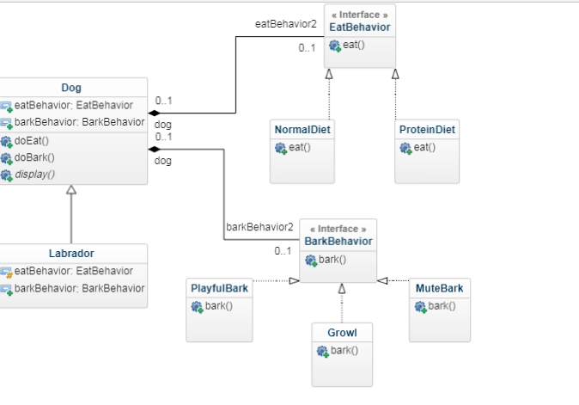Click the barkBehavior attribute icon in Labrador
The height and width of the screenshot is (405, 579).
pos(7,289)
